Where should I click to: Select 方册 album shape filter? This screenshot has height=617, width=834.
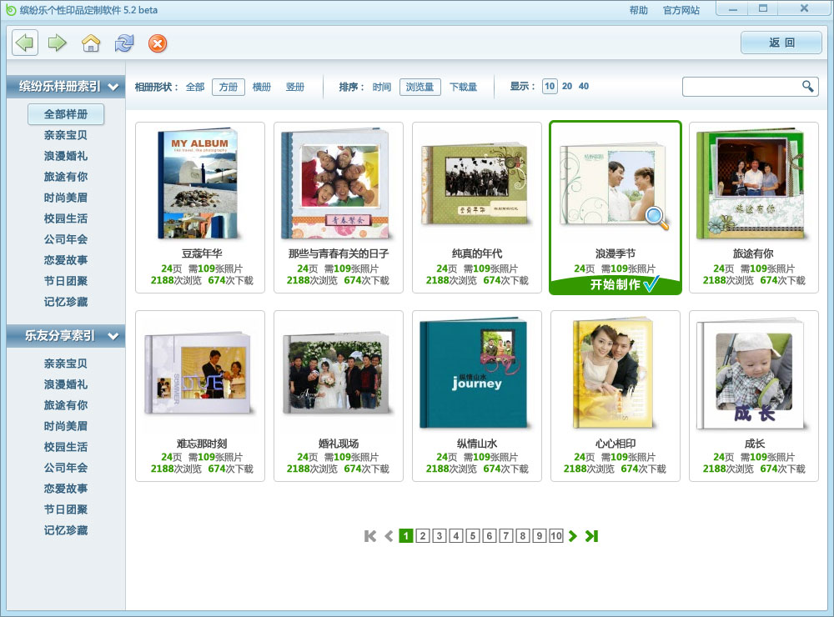point(228,87)
